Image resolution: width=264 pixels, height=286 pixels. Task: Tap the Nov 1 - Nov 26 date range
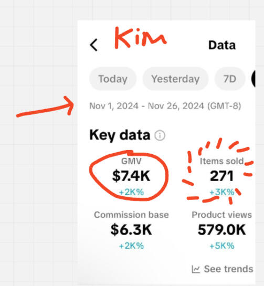(165, 106)
